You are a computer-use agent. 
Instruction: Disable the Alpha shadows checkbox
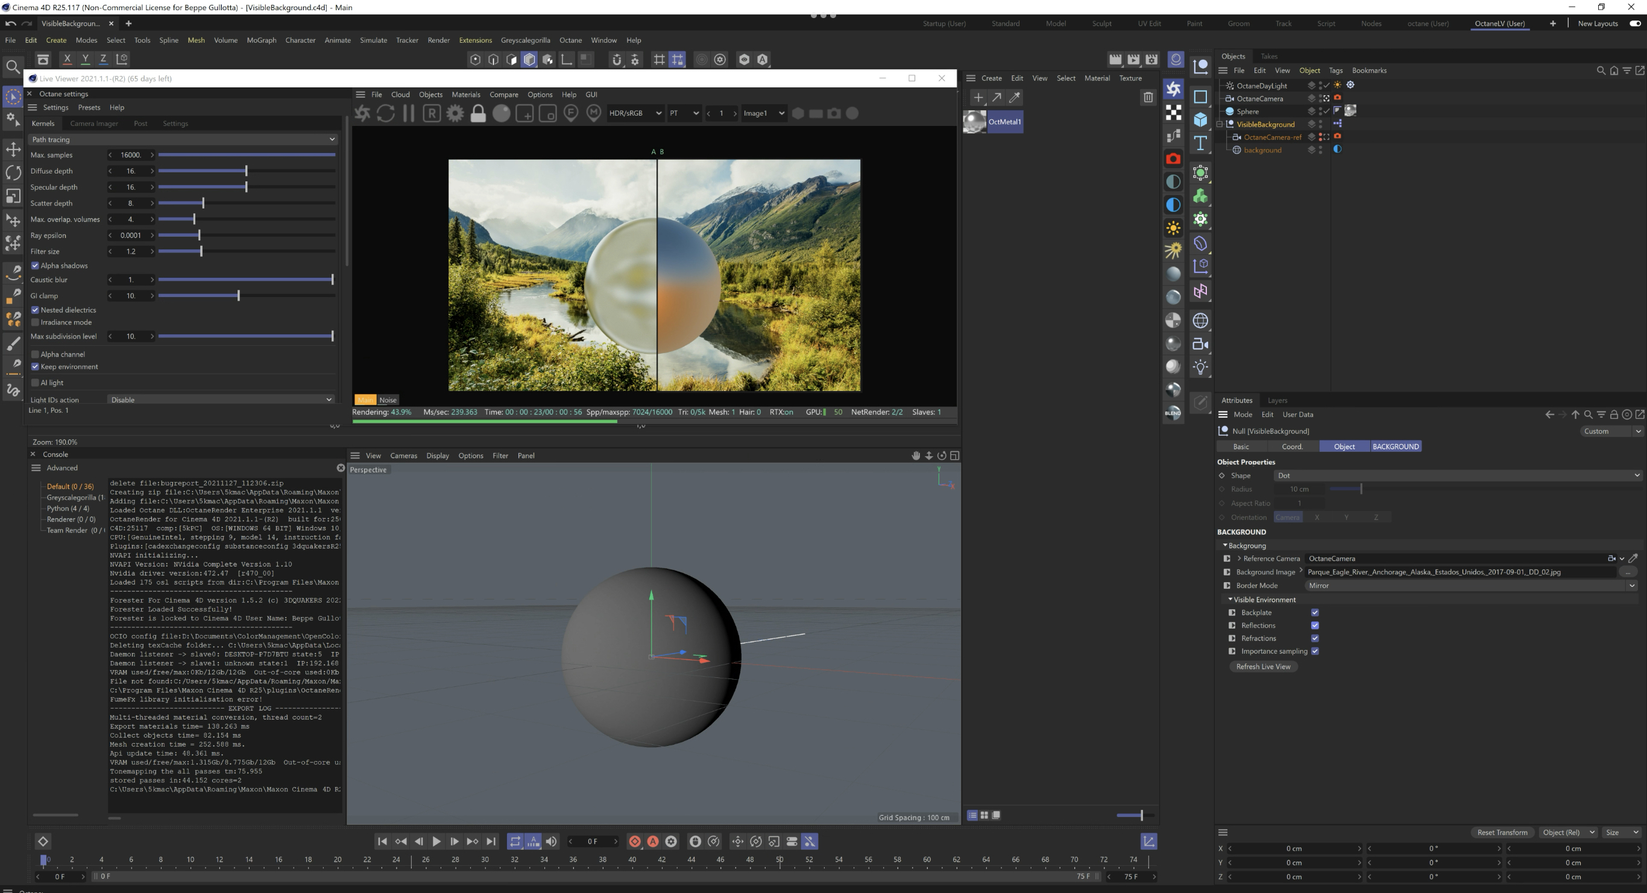(35, 265)
